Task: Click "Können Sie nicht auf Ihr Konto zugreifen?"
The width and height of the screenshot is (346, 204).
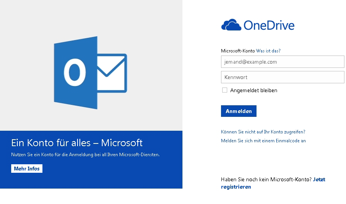Action: (263, 132)
